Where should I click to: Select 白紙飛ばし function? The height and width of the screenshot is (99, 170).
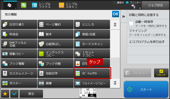click(56, 44)
